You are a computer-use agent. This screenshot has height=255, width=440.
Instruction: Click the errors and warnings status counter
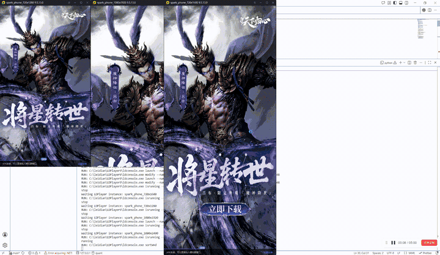(34, 253)
